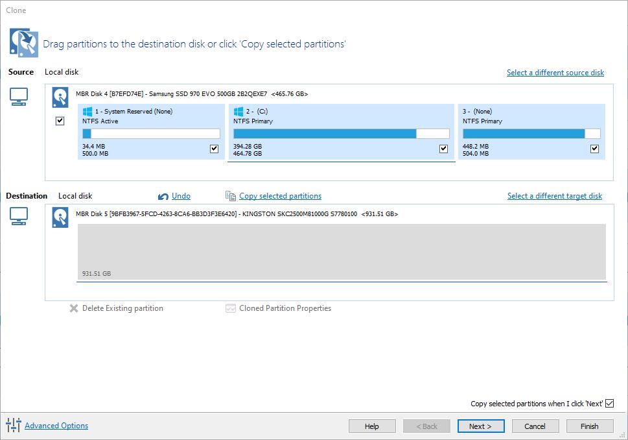Open the Advanced Options link

click(x=56, y=426)
